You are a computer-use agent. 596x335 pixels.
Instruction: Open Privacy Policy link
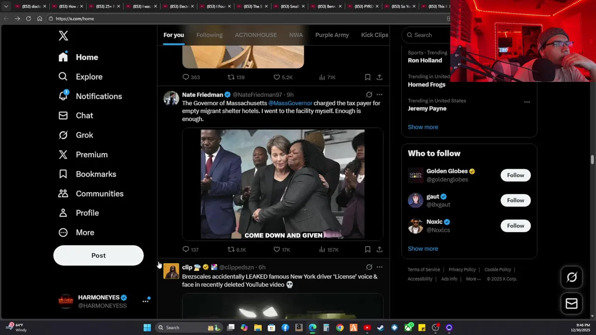click(x=462, y=269)
